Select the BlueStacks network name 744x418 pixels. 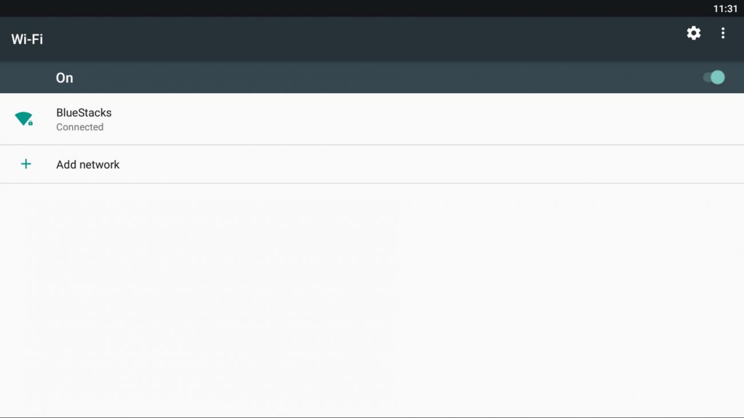coord(84,113)
